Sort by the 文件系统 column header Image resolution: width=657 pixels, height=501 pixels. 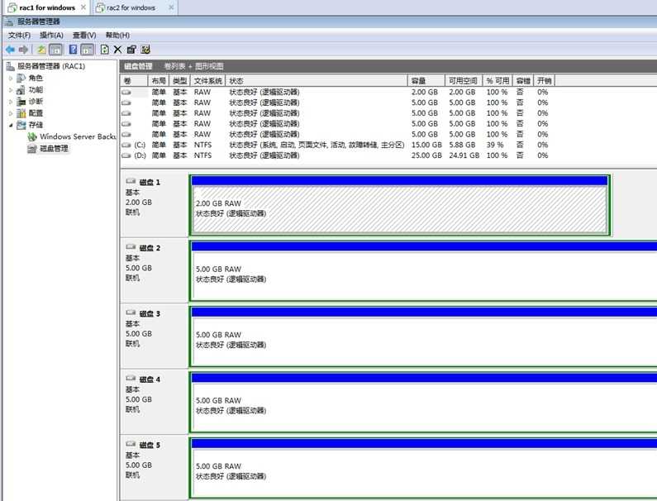(207, 80)
